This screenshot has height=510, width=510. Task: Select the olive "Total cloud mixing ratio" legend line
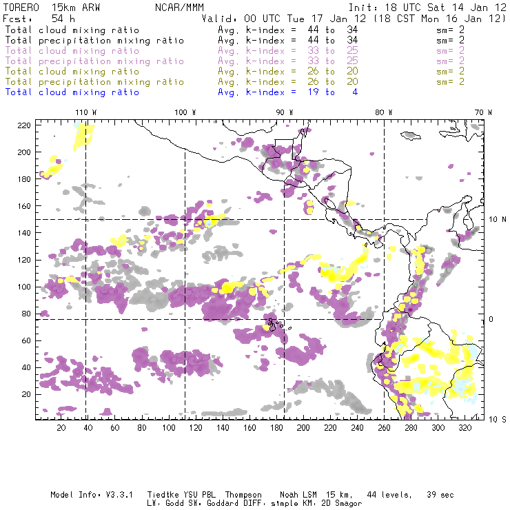click(72, 72)
